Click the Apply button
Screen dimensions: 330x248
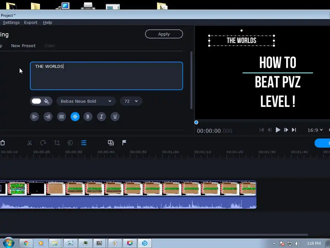[164, 34]
